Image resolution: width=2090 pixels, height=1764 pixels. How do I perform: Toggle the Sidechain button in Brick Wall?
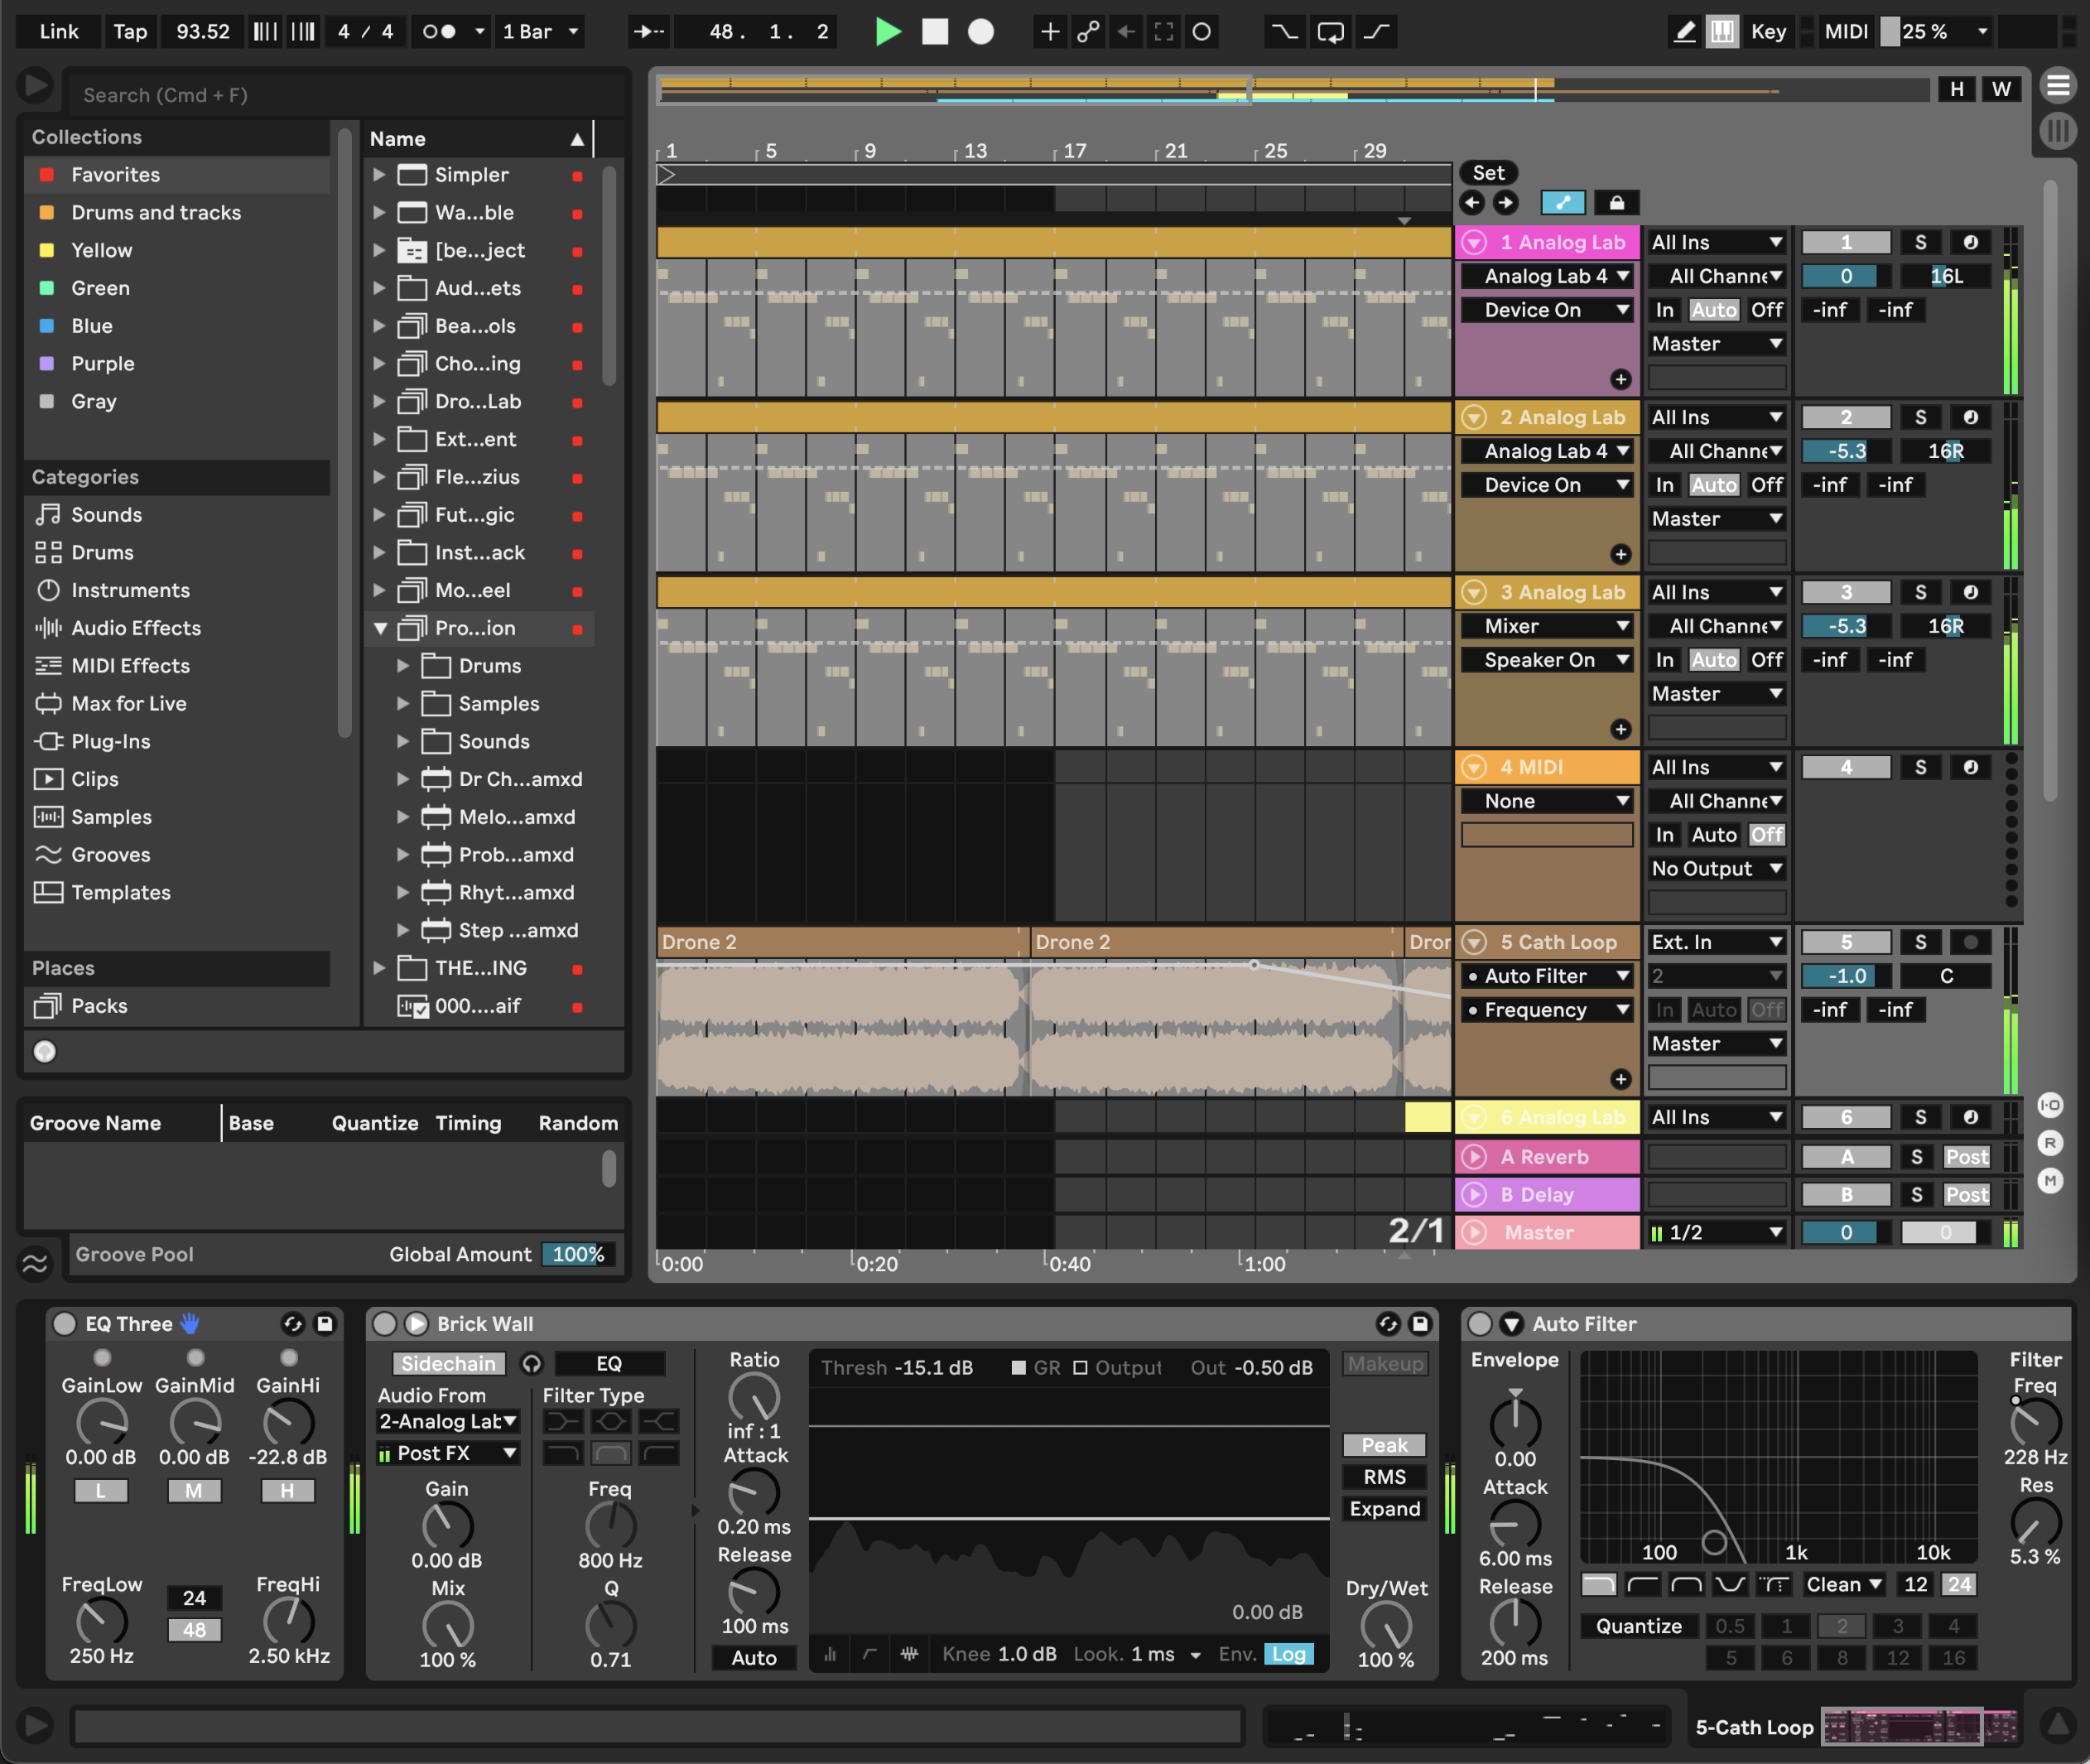point(448,1364)
